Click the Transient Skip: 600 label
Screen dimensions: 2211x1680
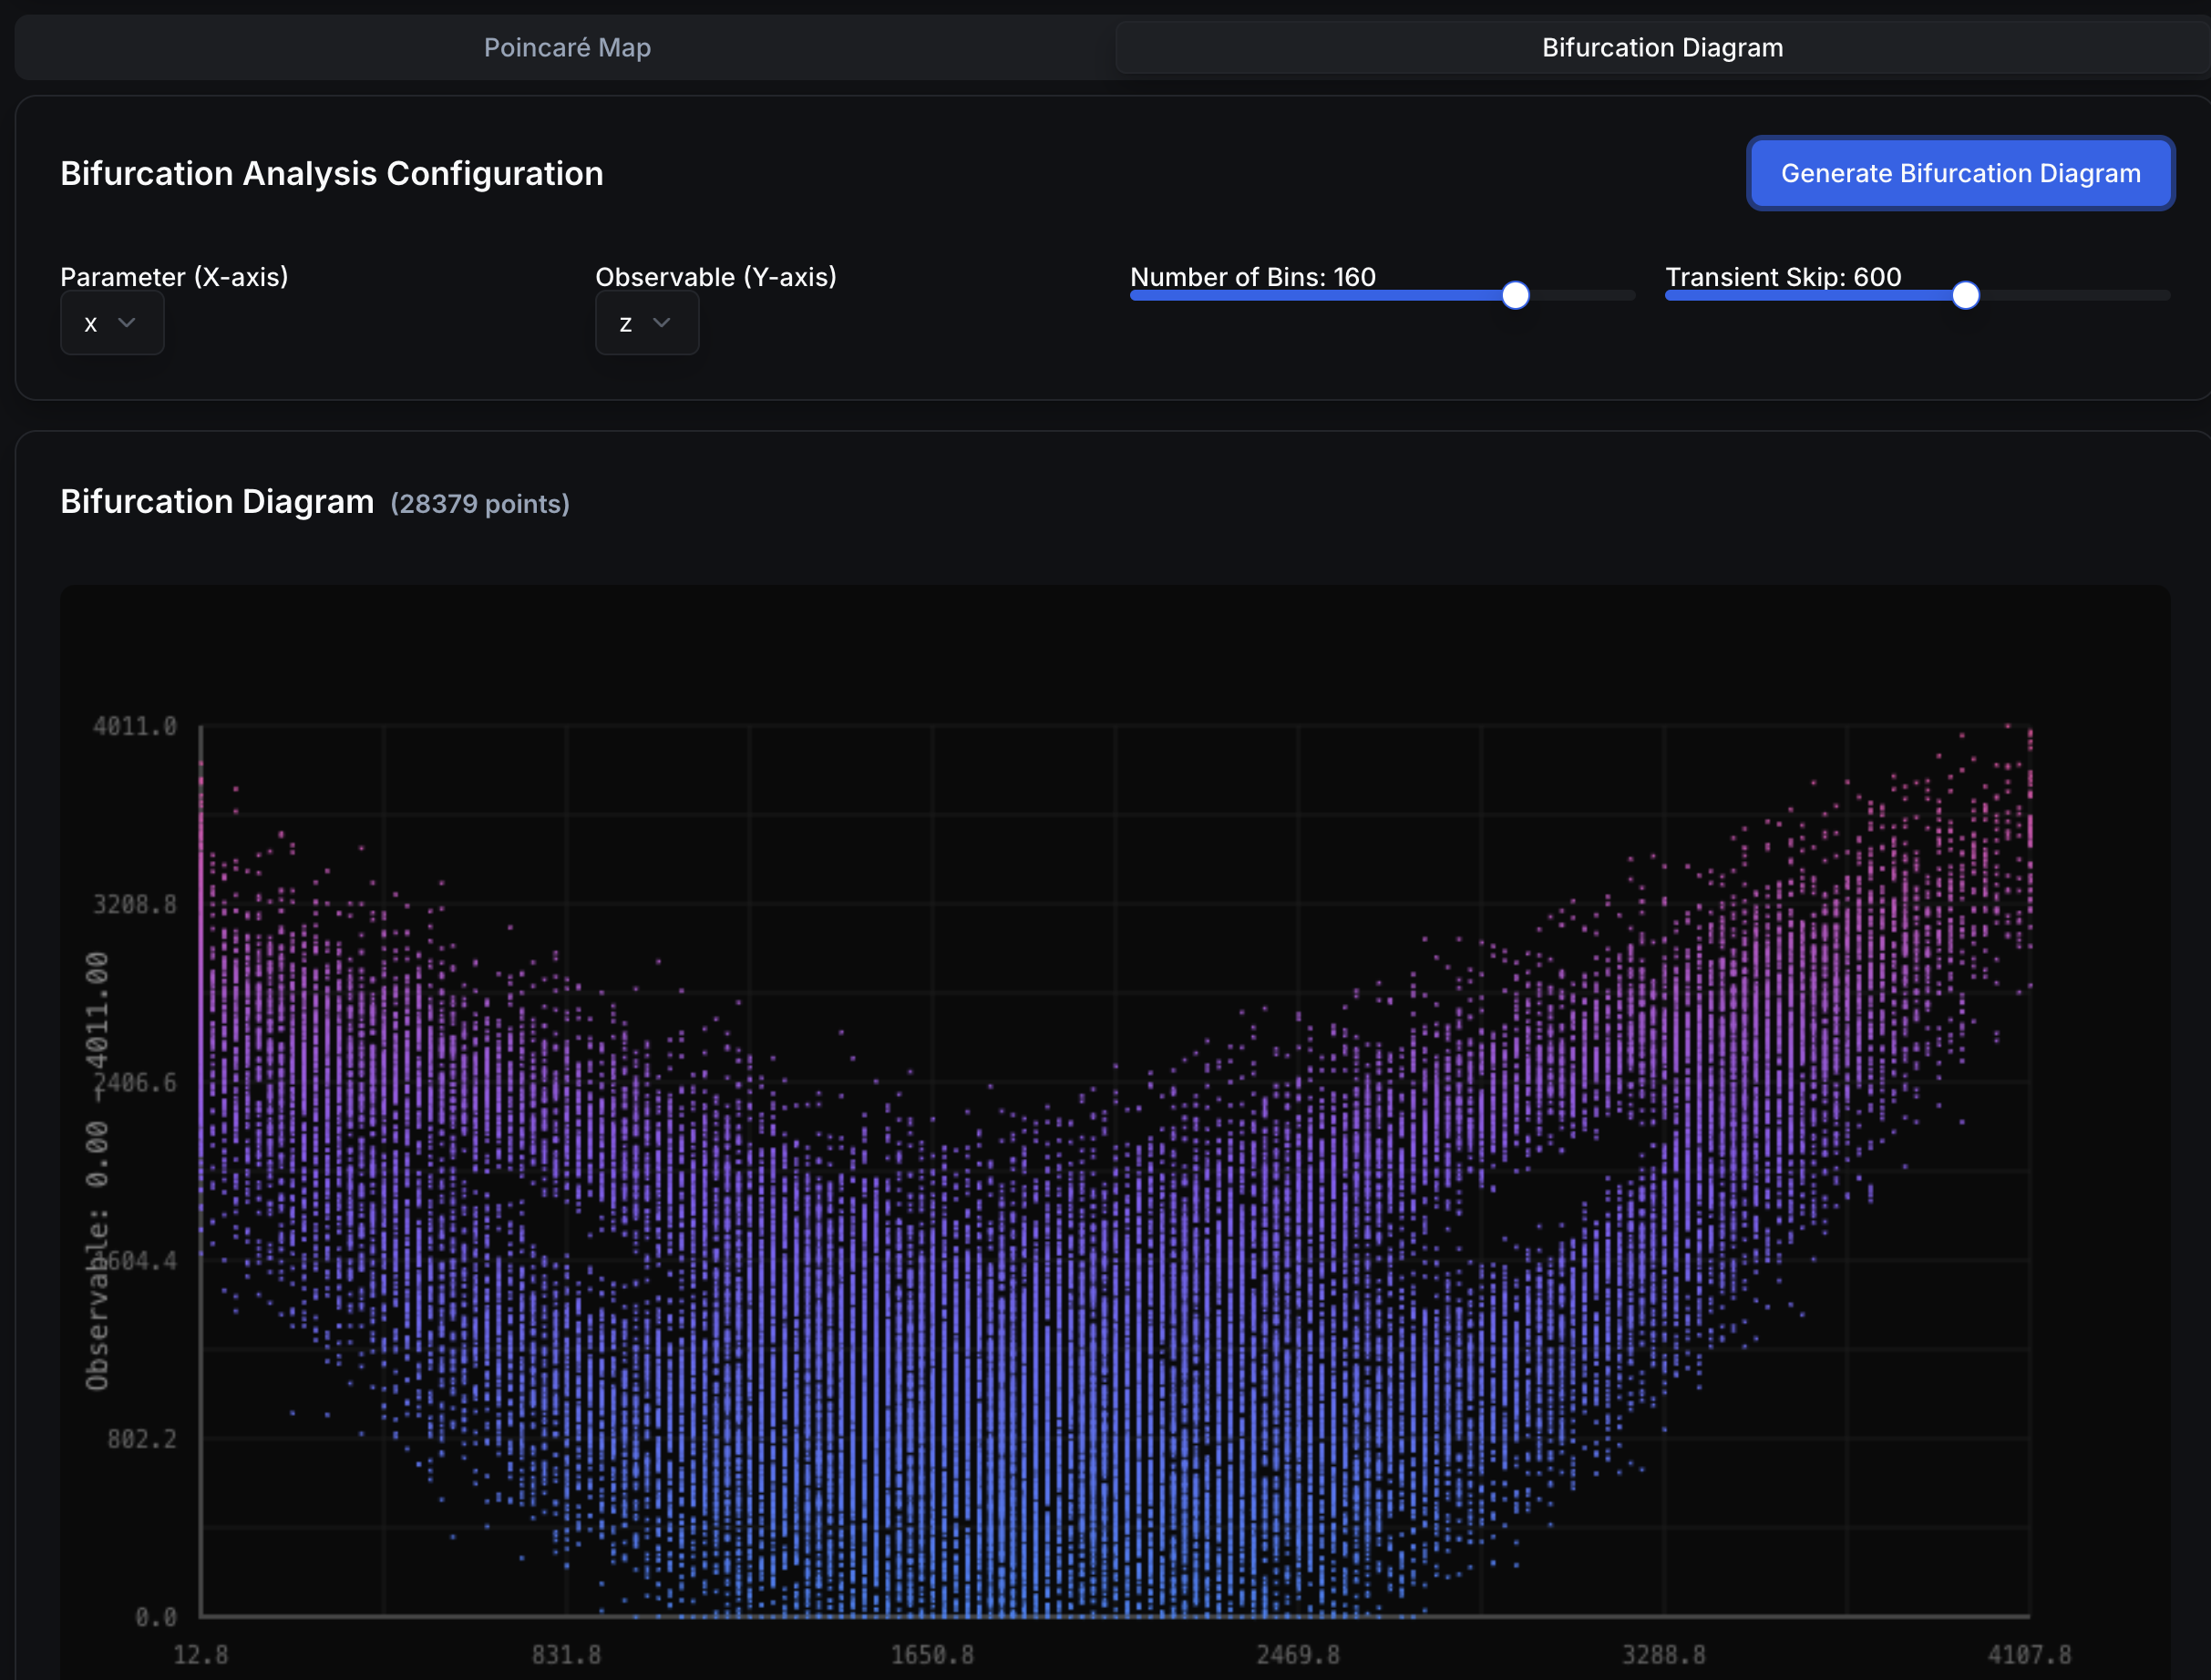click(x=1782, y=276)
